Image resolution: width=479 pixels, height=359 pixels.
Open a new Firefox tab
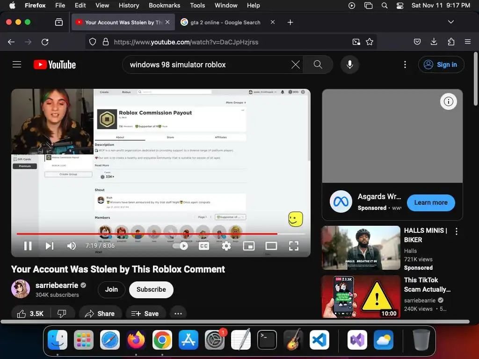(x=290, y=22)
